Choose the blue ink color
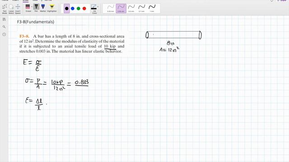 click(x=73, y=9)
